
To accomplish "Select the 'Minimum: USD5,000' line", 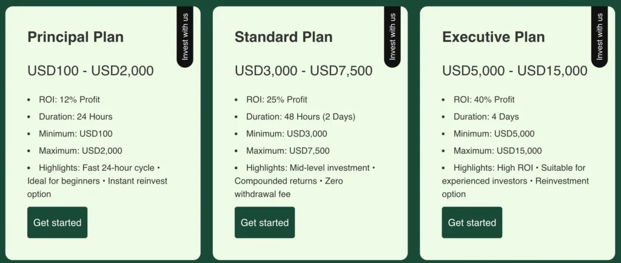I will click(x=494, y=134).
